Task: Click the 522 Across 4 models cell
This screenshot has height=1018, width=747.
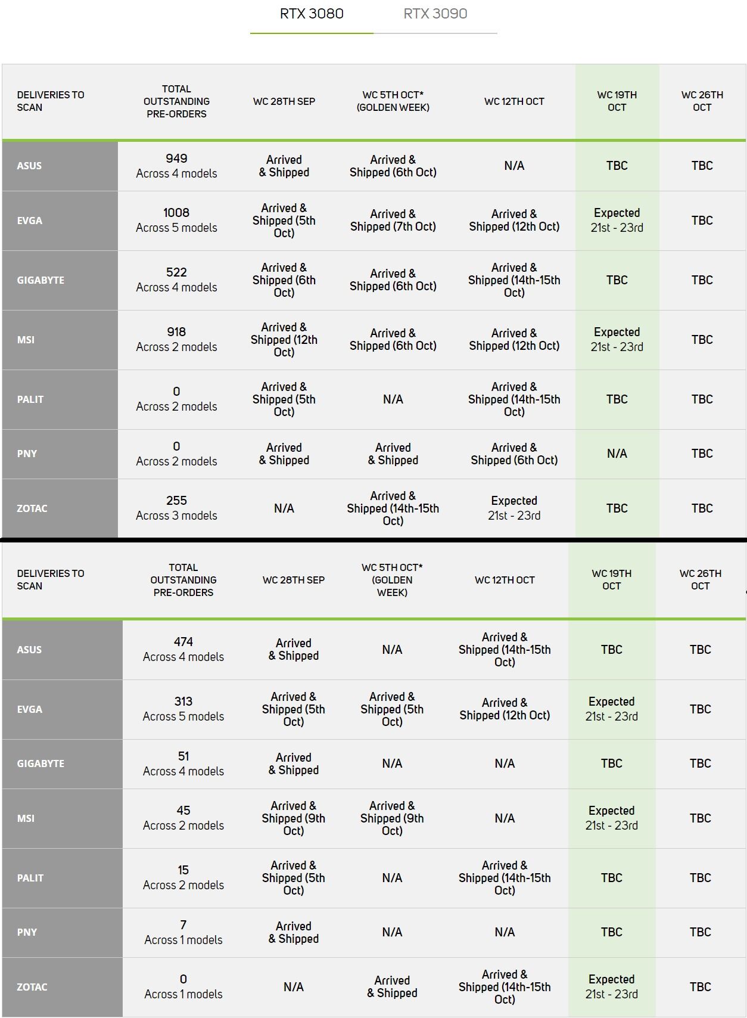Action: [176, 280]
